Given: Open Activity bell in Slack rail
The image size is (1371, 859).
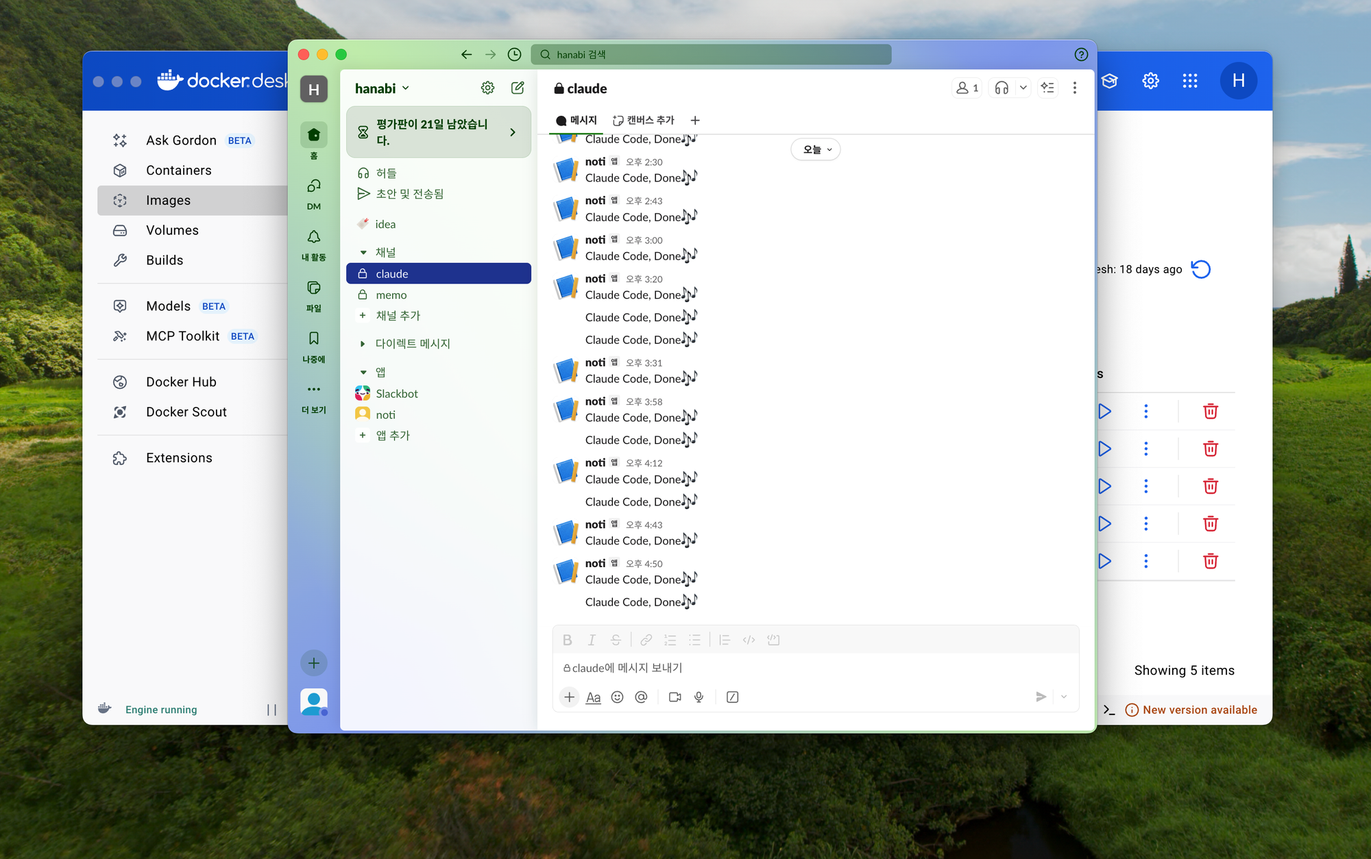Looking at the screenshot, I should point(313,245).
